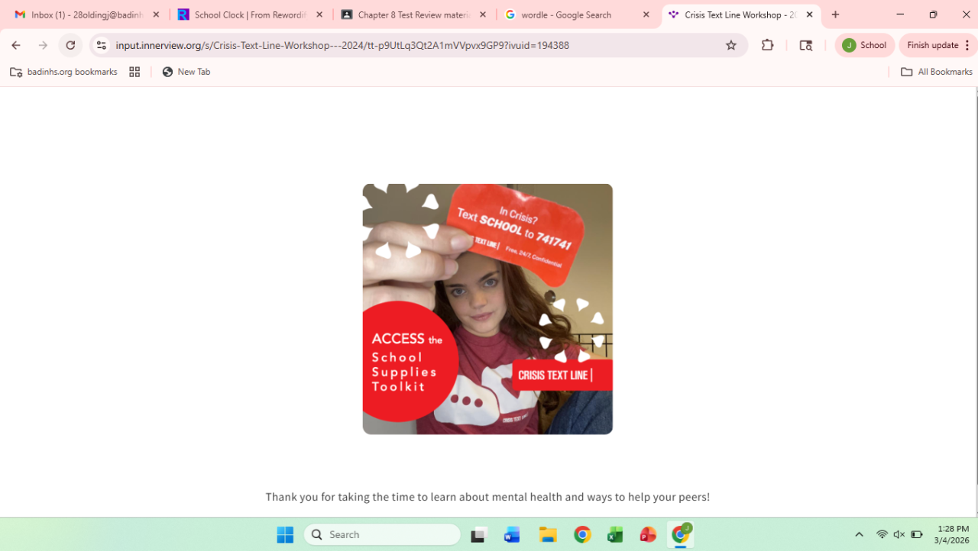
Task: Open the badinhs.org bookmarks folder
Action: tap(63, 72)
